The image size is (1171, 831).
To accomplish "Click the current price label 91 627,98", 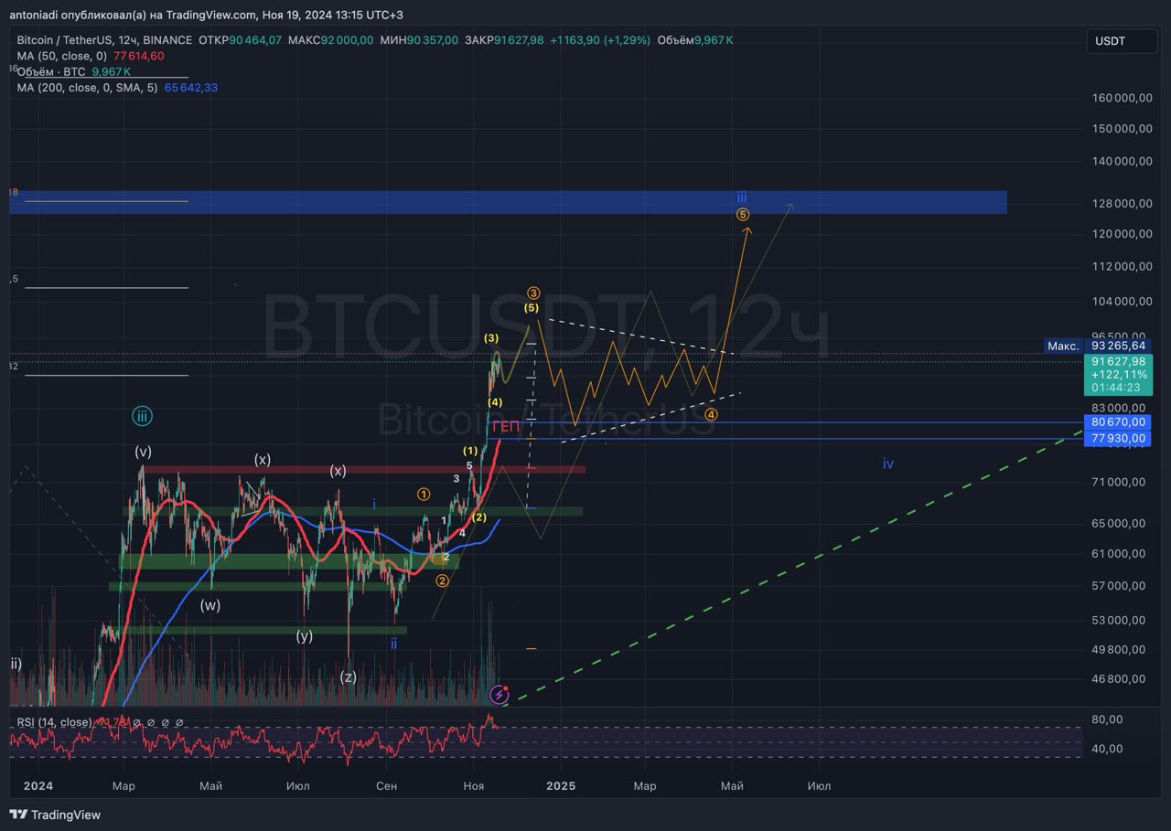I will pos(1118,361).
